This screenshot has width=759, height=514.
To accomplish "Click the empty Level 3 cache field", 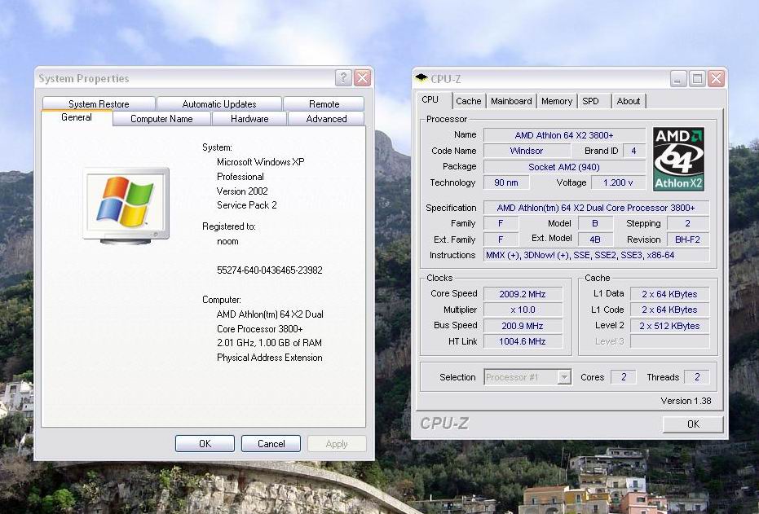I will coord(670,341).
